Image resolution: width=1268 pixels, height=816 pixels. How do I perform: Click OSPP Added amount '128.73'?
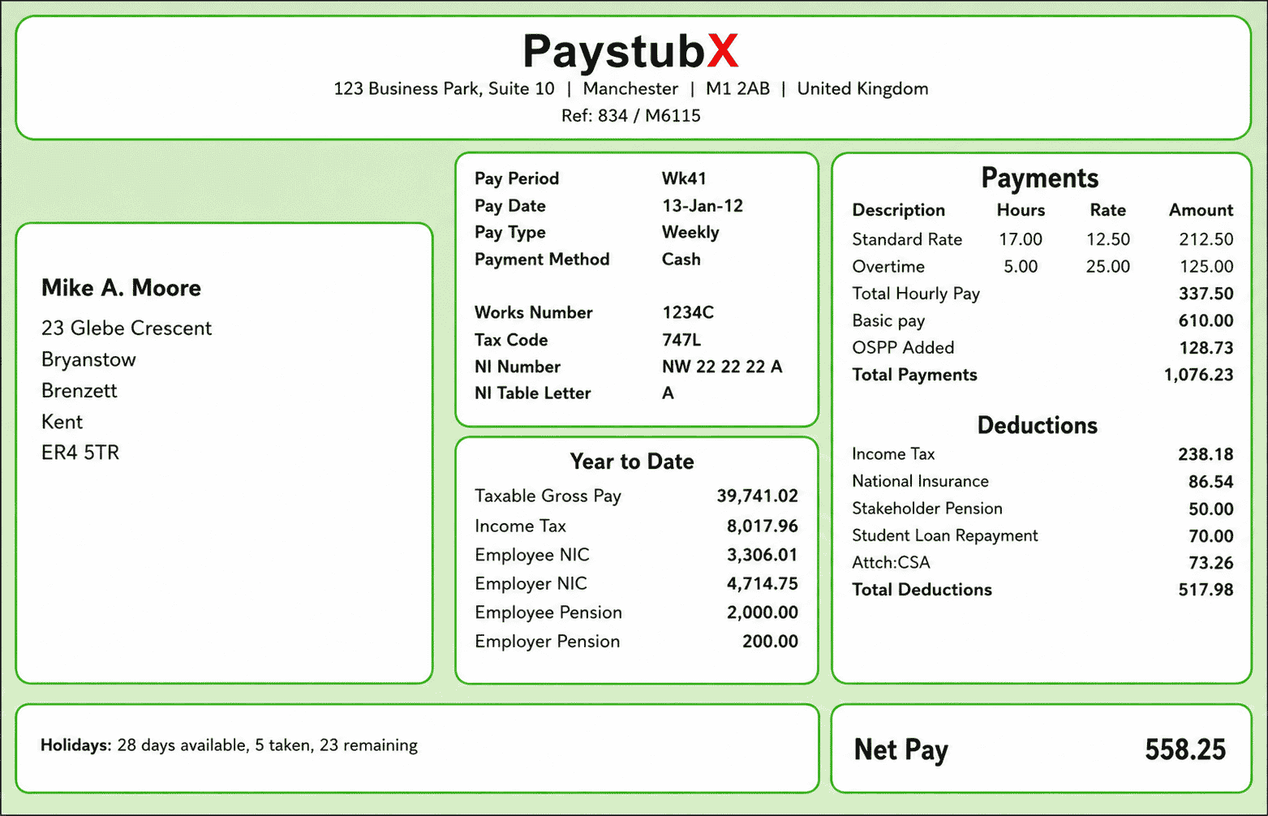click(1206, 348)
